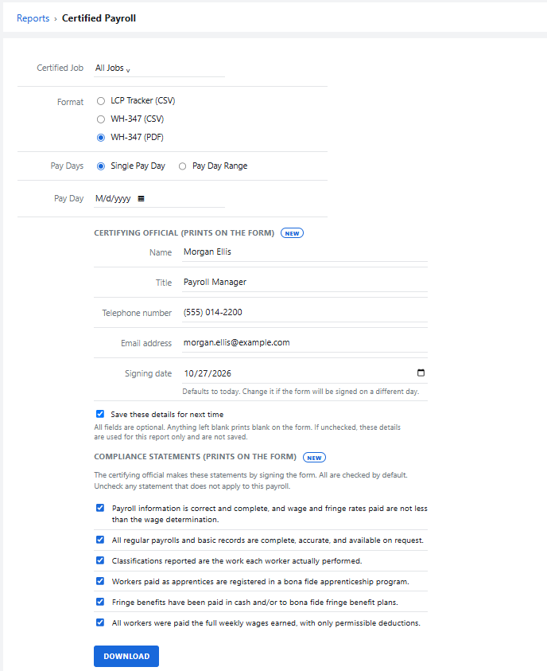The image size is (547, 671).
Task: Edit the Telephone number field
Action: pos(305,312)
